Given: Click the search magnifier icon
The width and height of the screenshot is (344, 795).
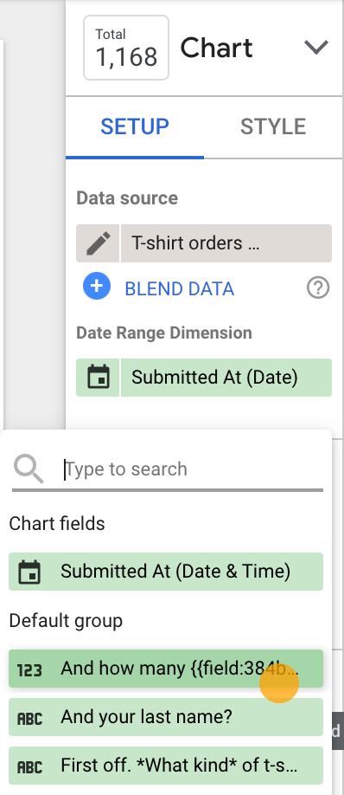Looking at the screenshot, I should click(29, 469).
